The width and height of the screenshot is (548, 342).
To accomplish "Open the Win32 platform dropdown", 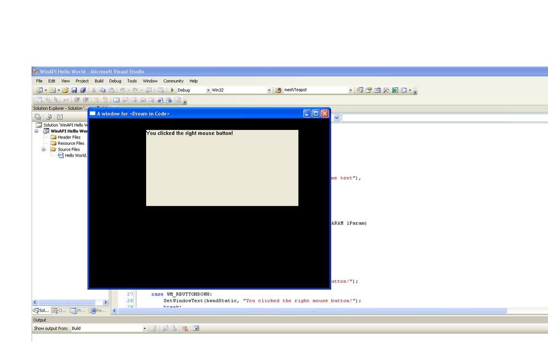I will (x=269, y=90).
